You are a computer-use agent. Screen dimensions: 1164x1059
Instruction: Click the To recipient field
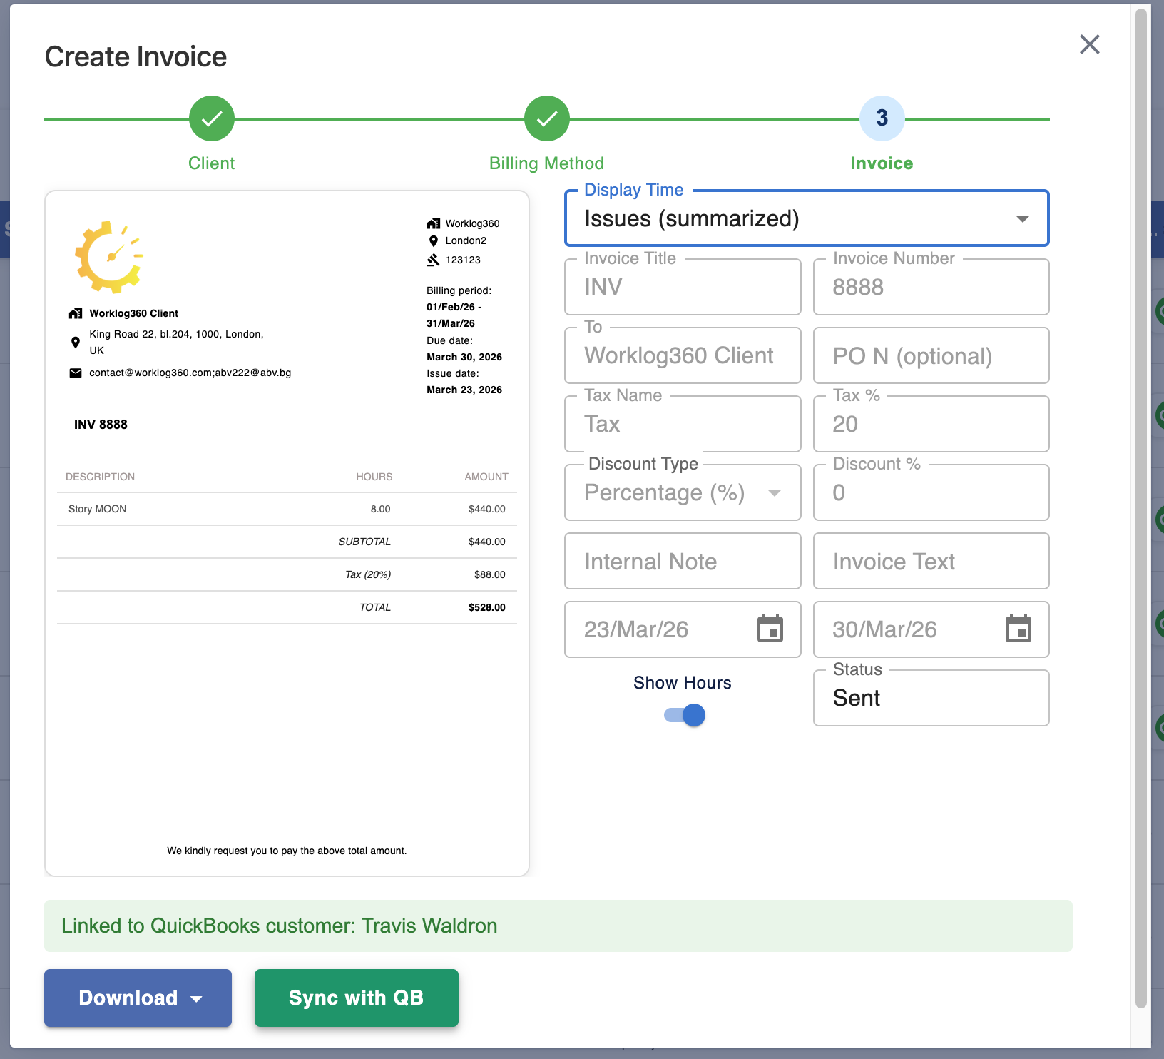[683, 355]
